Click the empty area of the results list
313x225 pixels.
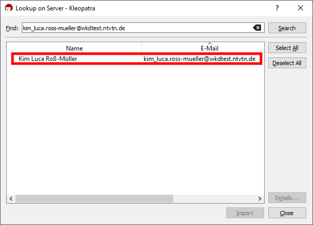coord(135,130)
